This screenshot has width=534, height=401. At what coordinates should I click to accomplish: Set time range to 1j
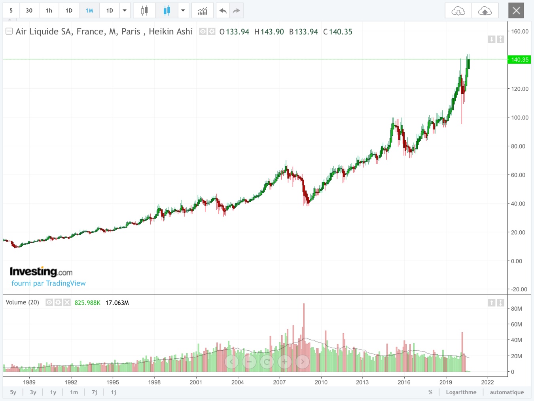tap(114, 392)
